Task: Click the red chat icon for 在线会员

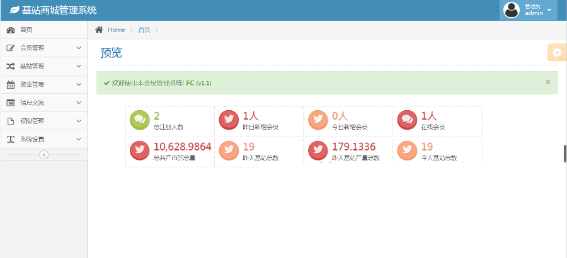Action: click(407, 120)
